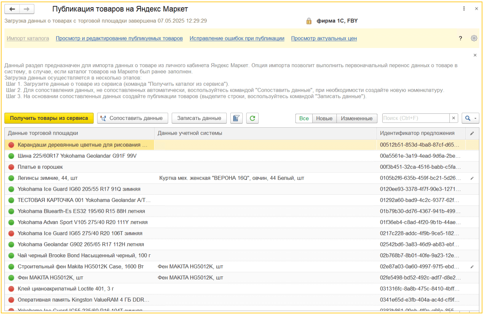Open Просмотр и редактирование публикуемых товаров tab

[x=119, y=38]
